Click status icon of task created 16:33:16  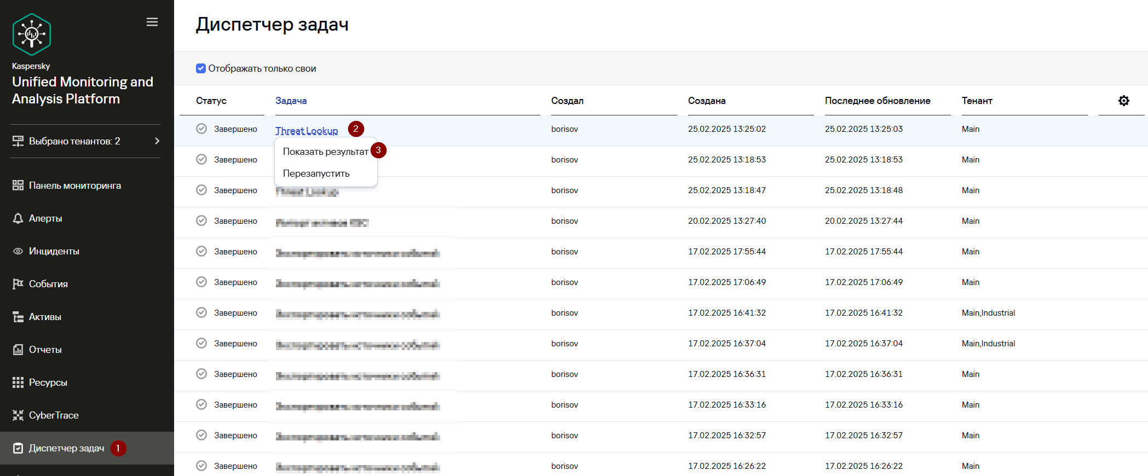201,404
